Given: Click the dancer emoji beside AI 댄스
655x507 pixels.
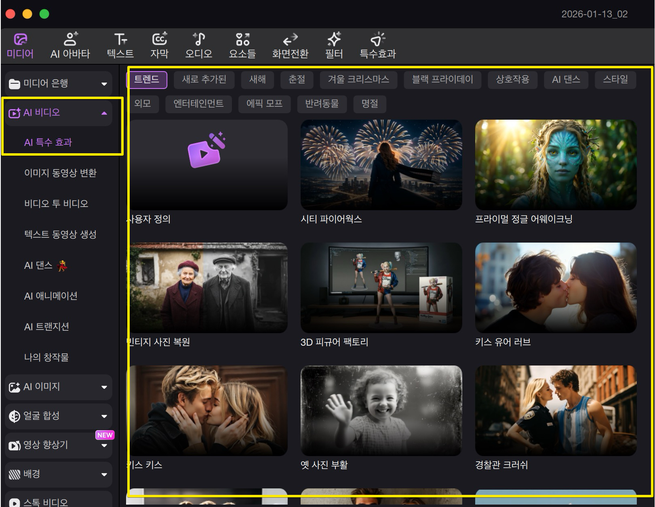Looking at the screenshot, I should pyautogui.click(x=62, y=266).
